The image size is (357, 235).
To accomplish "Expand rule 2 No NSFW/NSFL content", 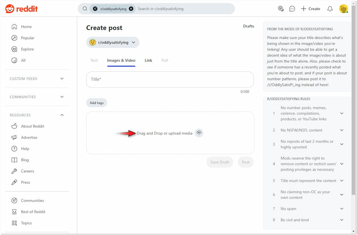I will (342, 130).
